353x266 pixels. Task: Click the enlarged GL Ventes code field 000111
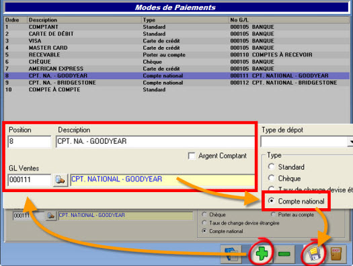pos(30,180)
